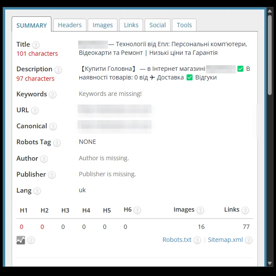
Task: Click the red H2 count 0
Action: tap(42, 227)
